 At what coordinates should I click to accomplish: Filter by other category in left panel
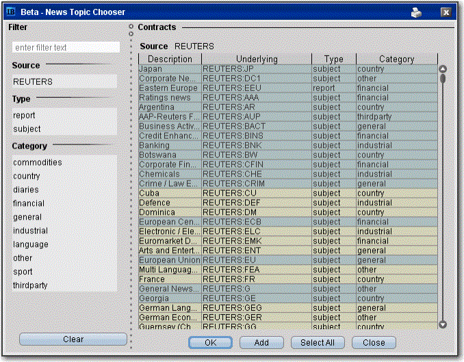point(64,258)
